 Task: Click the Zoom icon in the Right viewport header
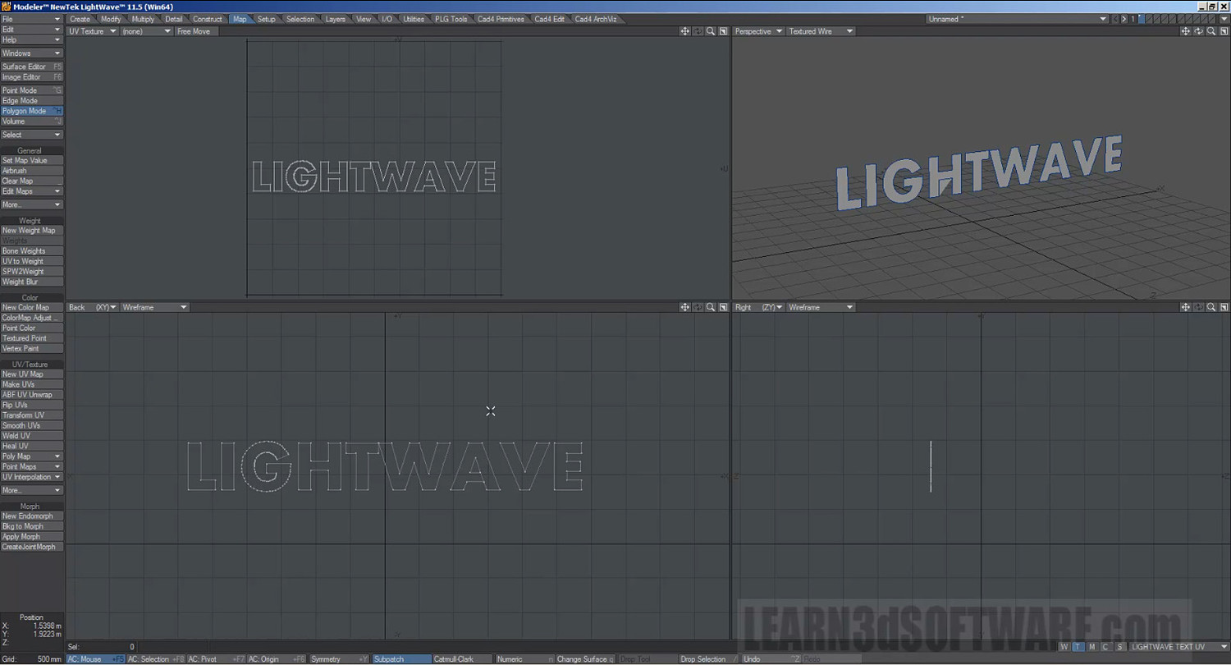pyautogui.click(x=1210, y=306)
